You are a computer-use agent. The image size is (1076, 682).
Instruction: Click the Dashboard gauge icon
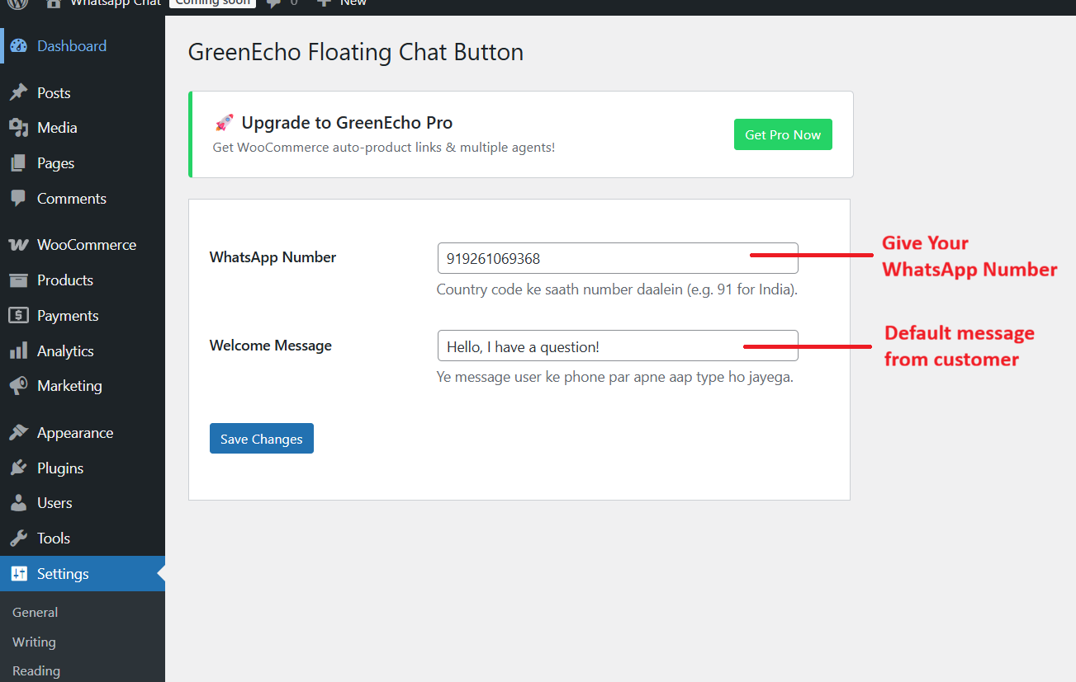pyautogui.click(x=19, y=46)
